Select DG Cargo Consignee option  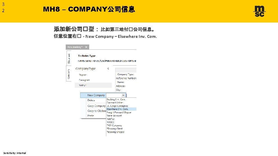(x=117, y=106)
